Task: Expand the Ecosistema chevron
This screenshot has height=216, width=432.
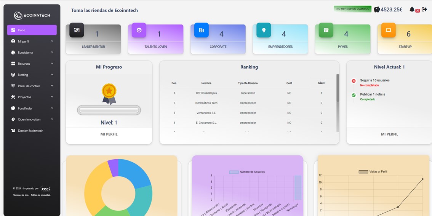Action: coord(52,52)
